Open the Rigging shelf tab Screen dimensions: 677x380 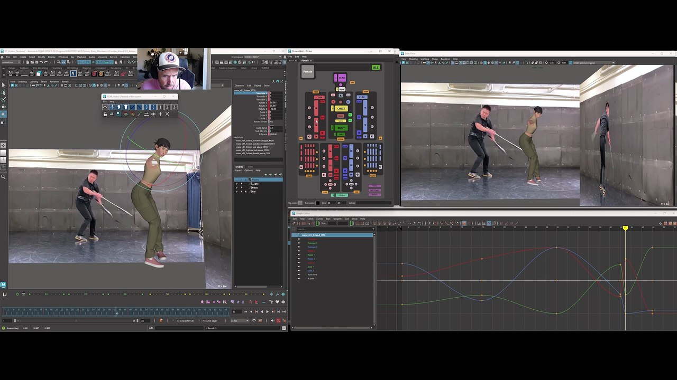[86, 68]
